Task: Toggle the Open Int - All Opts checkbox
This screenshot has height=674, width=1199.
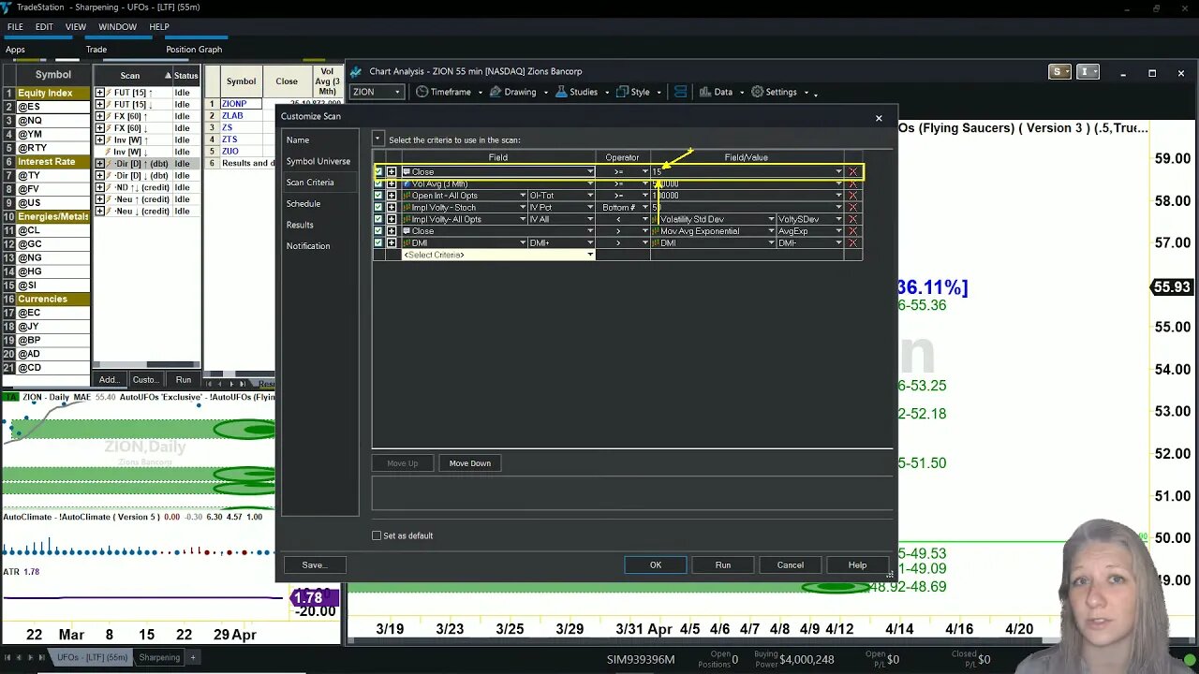Action: click(x=378, y=196)
